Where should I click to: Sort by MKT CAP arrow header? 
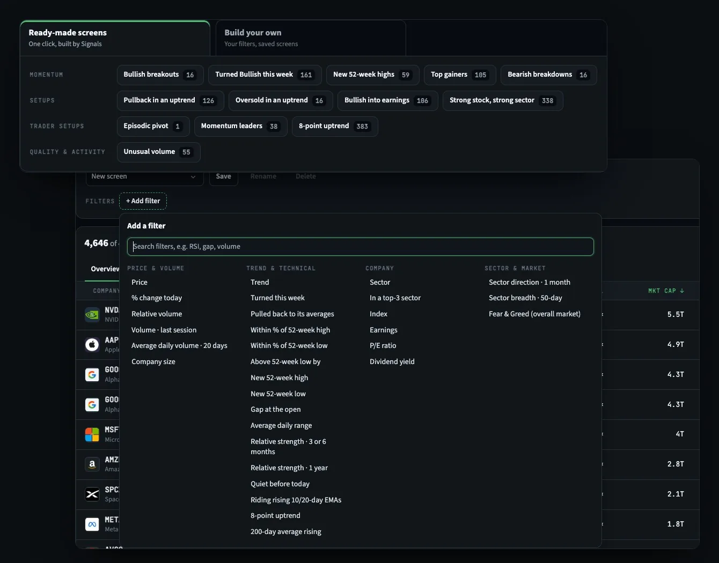click(x=666, y=291)
